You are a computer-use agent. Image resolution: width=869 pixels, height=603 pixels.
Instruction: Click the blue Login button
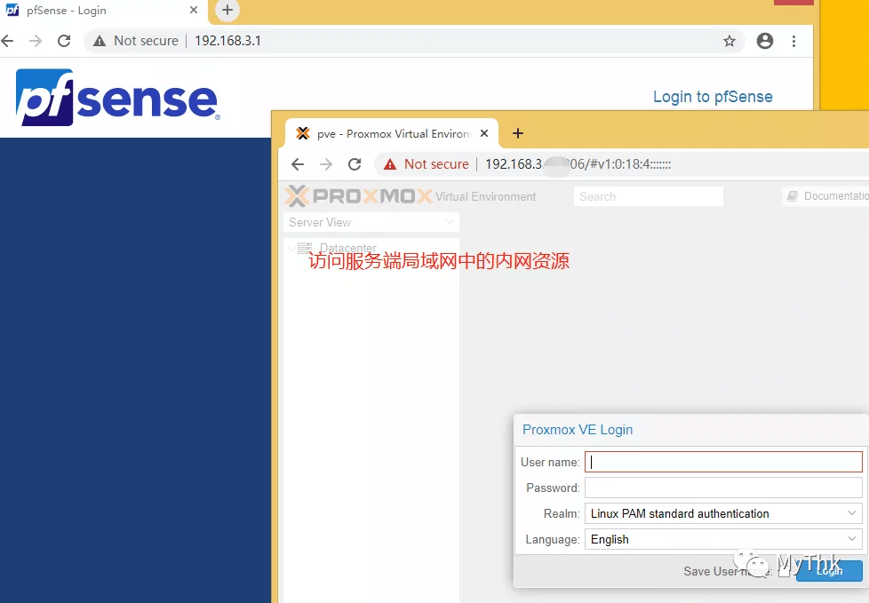(829, 571)
